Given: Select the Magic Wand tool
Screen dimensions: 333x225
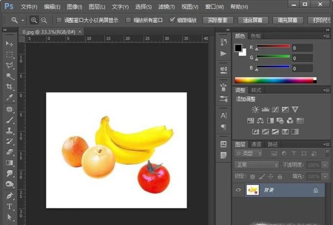Looking at the screenshot, I should [x=9, y=76].
